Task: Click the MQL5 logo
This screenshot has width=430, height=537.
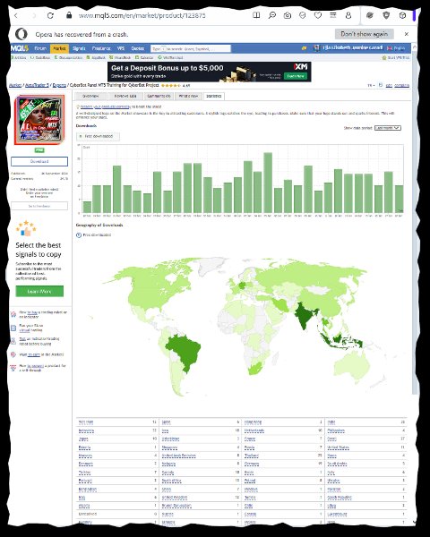Action: pyautogui.click(x=20, y=48)
